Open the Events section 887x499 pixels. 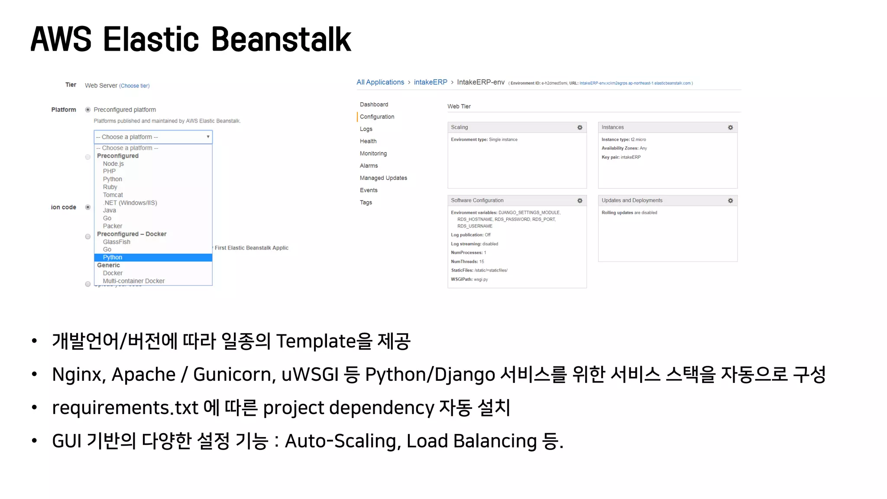tap(369, 190)
